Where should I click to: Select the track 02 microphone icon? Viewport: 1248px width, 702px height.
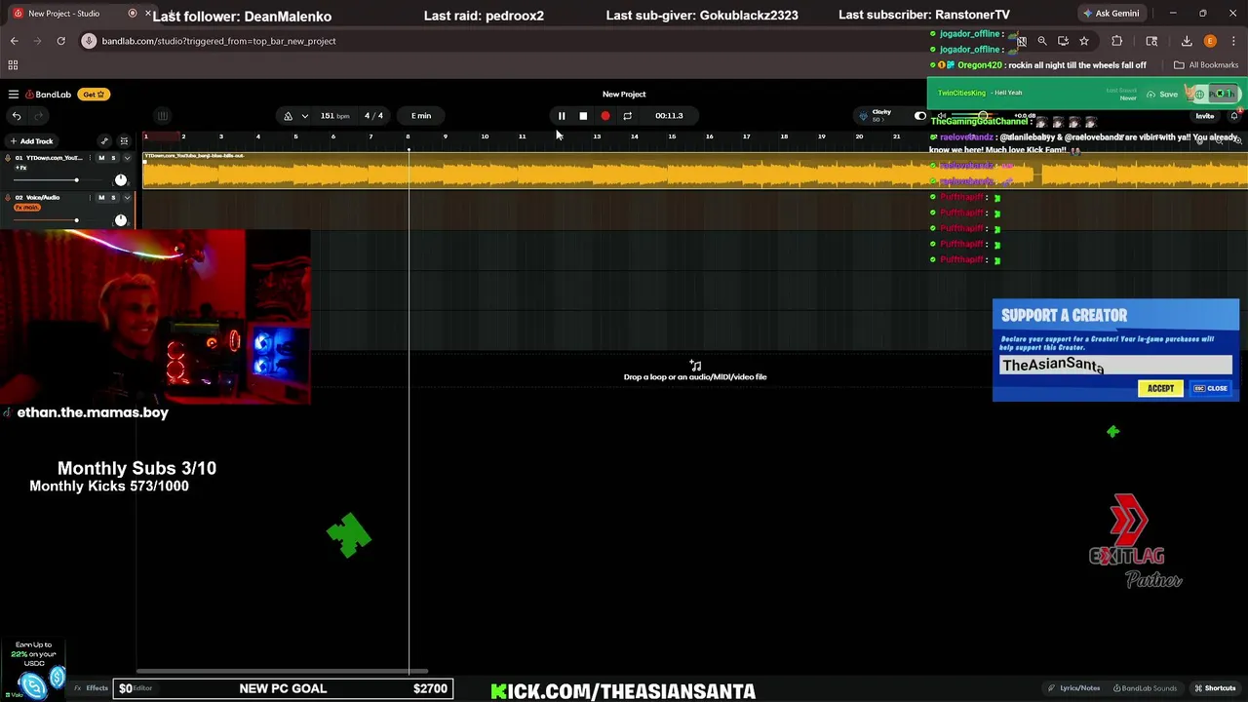(x=8, y=198)
